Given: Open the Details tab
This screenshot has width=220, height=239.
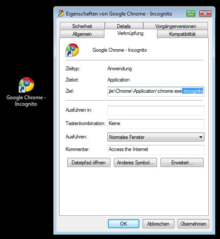Looking at the screenshot, I should (124, 26).
